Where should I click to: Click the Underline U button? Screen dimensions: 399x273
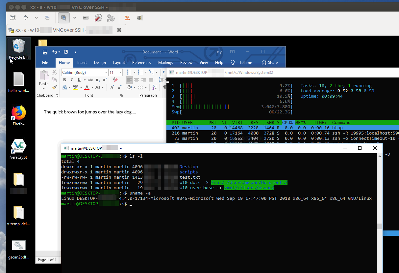79,80
